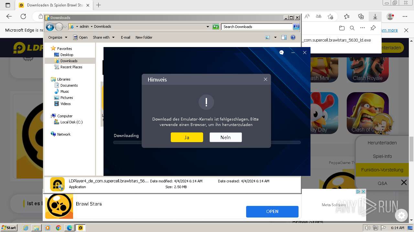
Task: Create a New folder in Downloads
Action: pos(144,37)
